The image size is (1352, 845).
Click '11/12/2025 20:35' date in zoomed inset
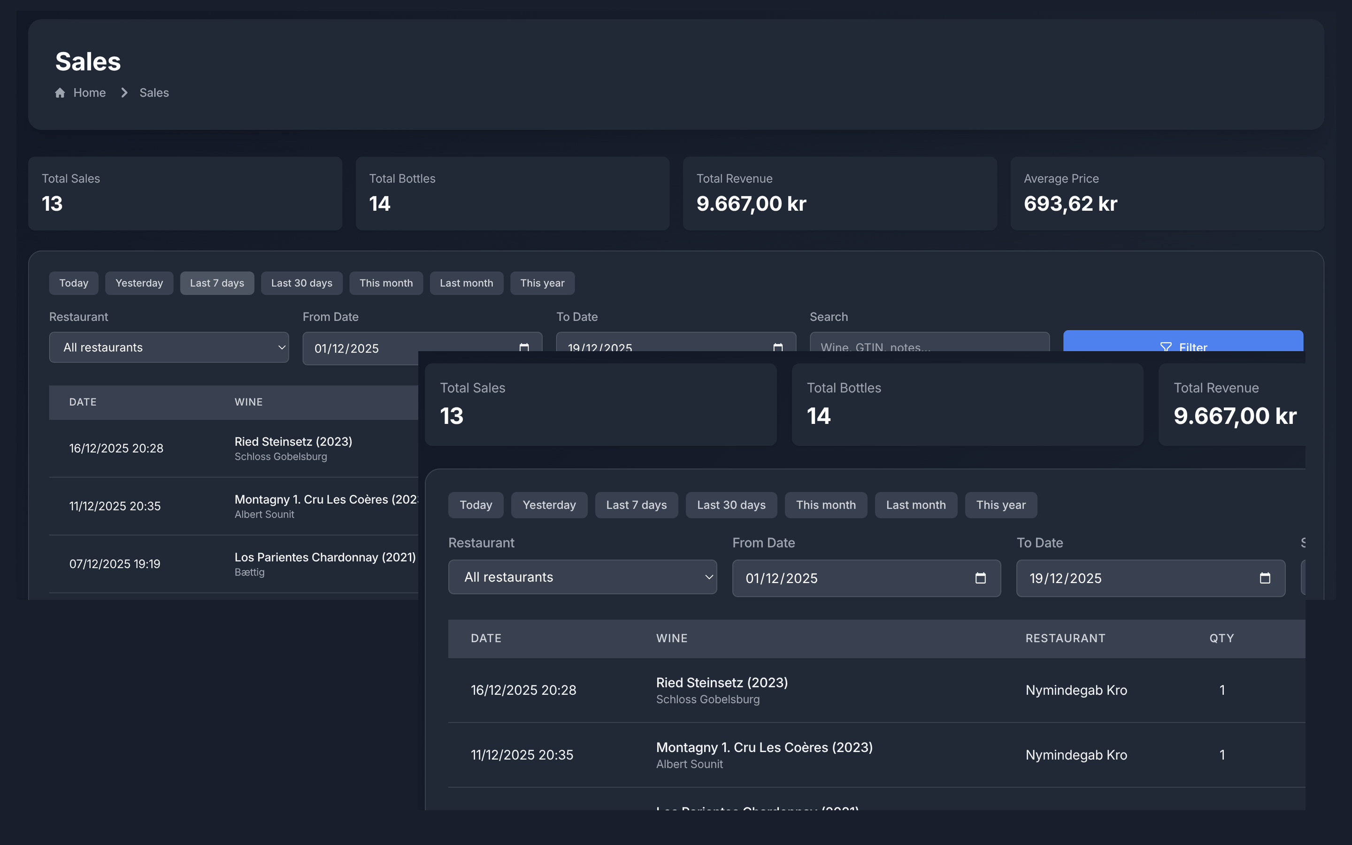pos(522,755)
